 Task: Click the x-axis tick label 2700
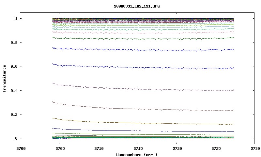point(21,148)
